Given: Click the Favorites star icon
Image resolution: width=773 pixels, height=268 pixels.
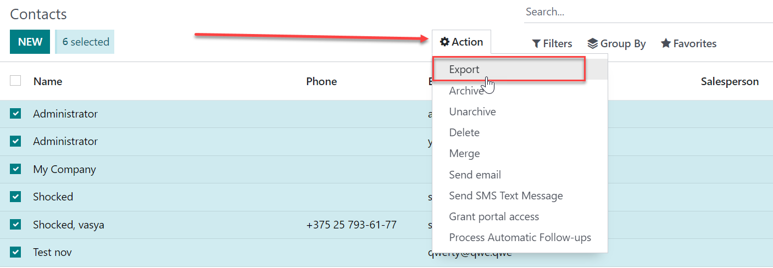Looking at the screenshot, I should point(666,43).
